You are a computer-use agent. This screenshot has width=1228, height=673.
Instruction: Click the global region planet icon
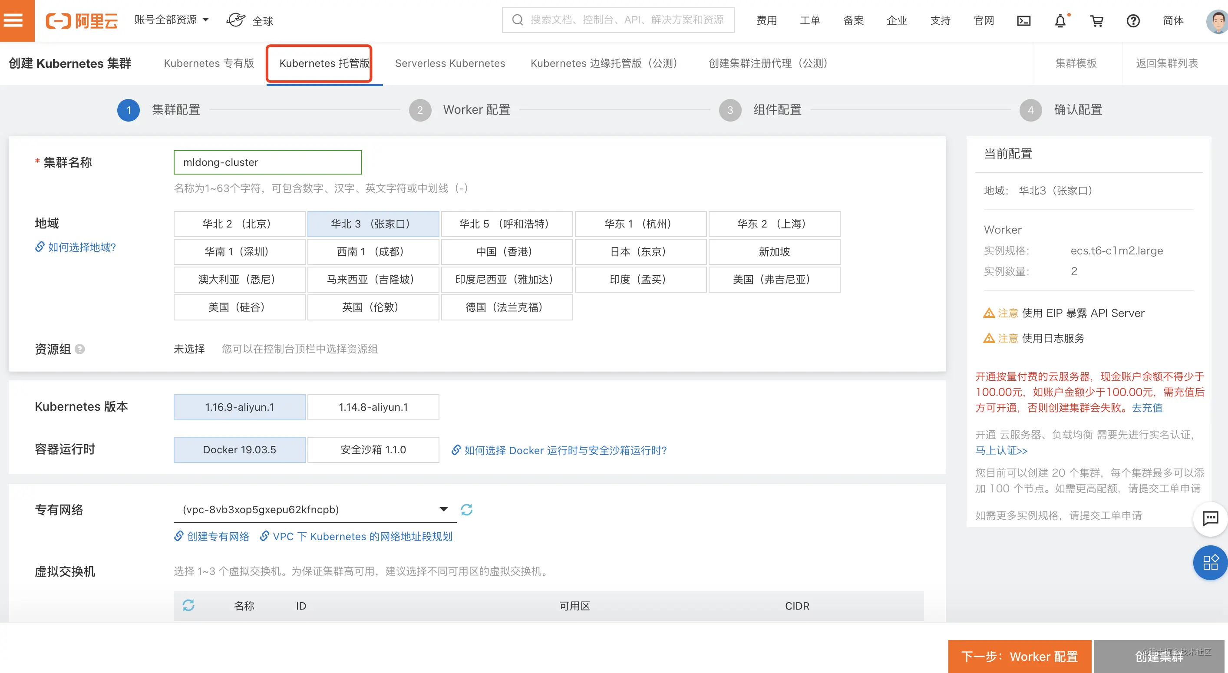[235, 20]
